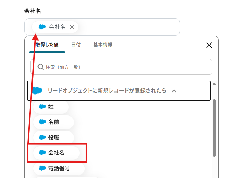Select the 姓 value chip
Viewport: 235px width, 178px height.
[x=51, y=107]
